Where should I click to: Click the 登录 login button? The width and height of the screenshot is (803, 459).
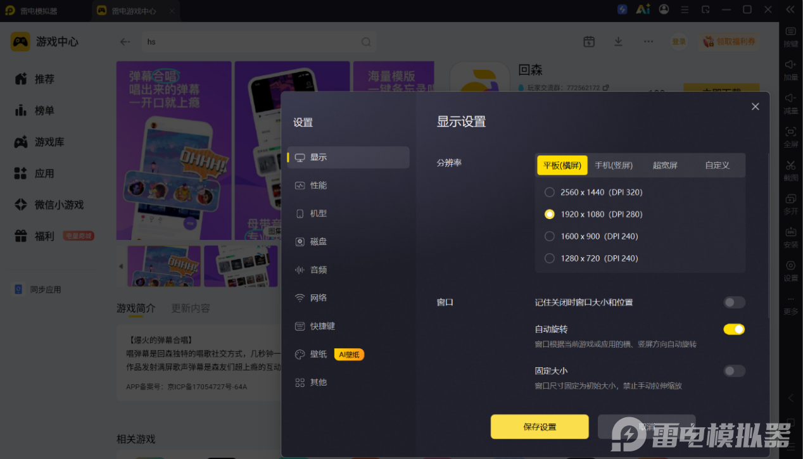click(x=679, y=42)
